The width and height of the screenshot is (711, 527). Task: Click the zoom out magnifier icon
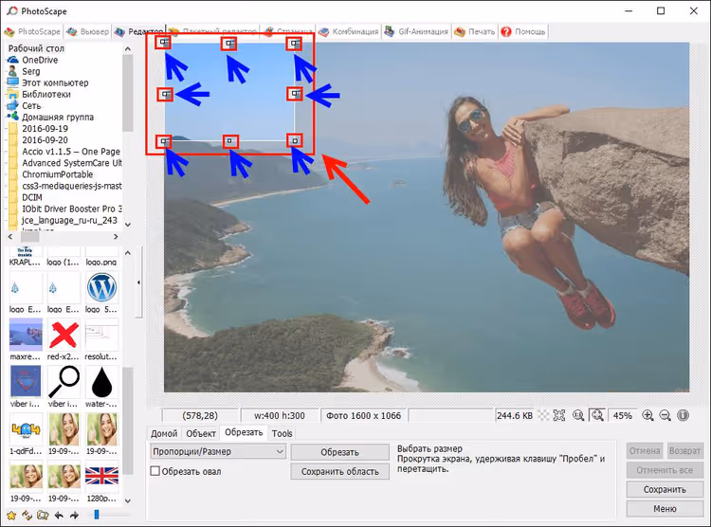coord(665,415)
